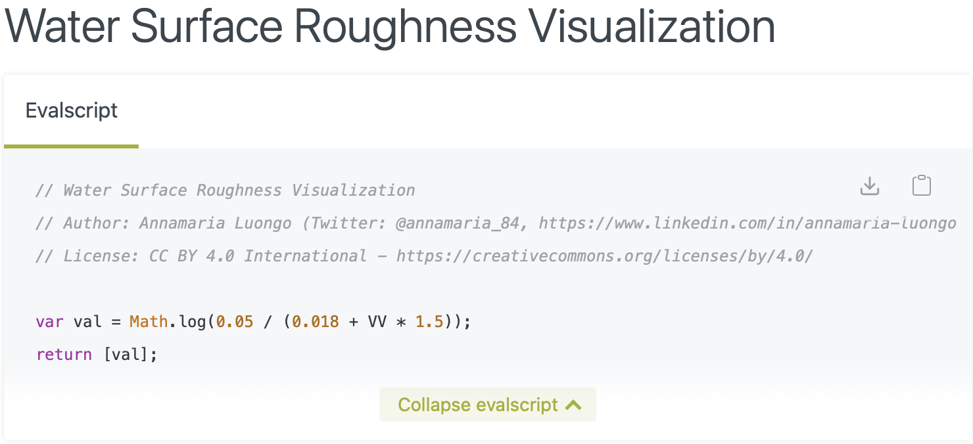Select the comment line with author Annamaria Luongo
The width and height of the screenshot is (973, 444).
pos(496,223)
